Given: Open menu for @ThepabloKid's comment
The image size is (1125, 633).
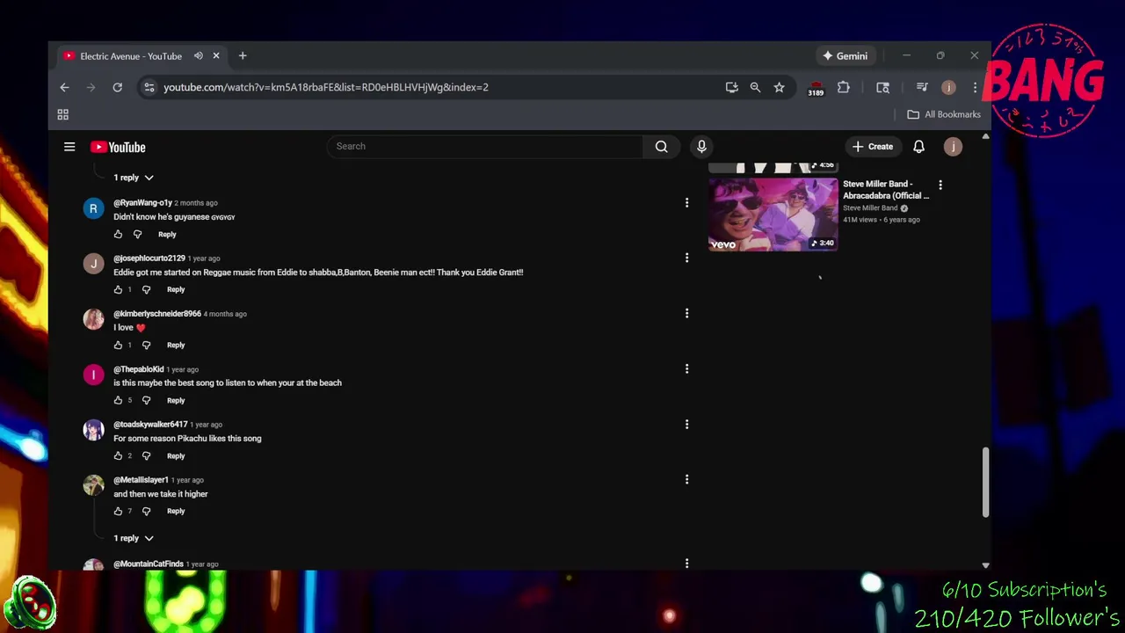Looking at the screenshot, I should tap(686, 368).
